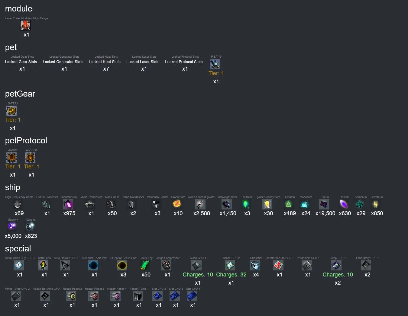Click the IndoctrineOil item icon
Screen dimensions: 408x316
click(x=68, y=204)
